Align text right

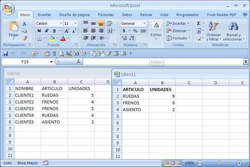pos(101,31)
